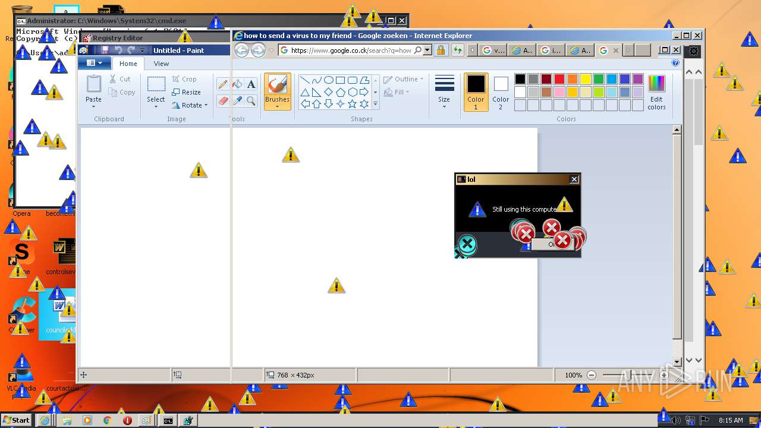Click the Internet Explorer Back button
The width and height of the screenshot is (761, 428).
point(241,51)
